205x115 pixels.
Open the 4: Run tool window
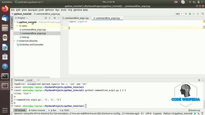tap(52, 110)
